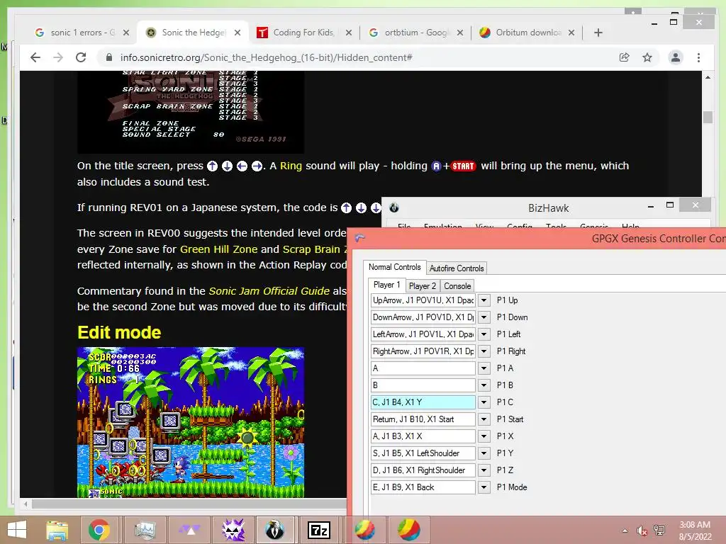Select the Console tab
The width and height of the screenshot is (726, 544).
pos(457,286)
